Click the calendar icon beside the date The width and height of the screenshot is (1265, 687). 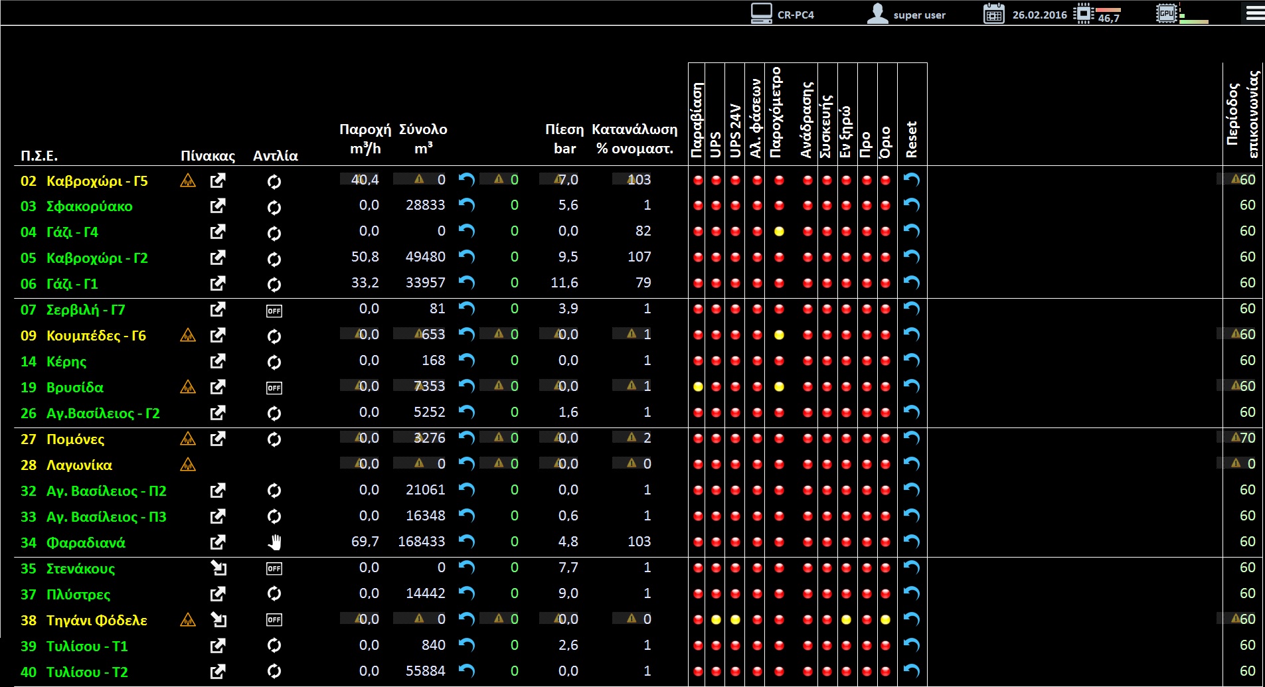[x=993, y=14]
